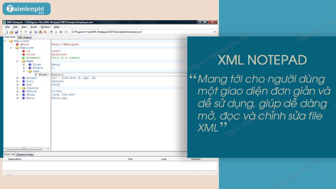The image size is (336, 189).
Task: Click the green #comment node icon
Action: point(24,58)
